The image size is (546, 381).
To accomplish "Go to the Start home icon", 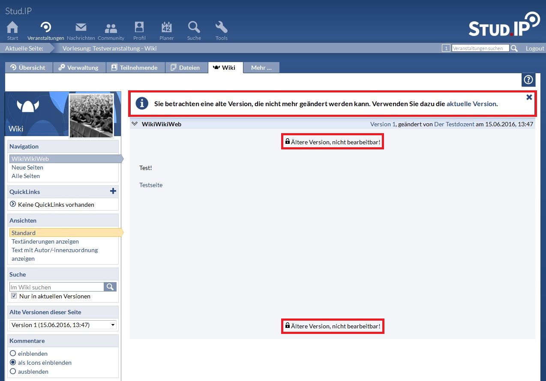I will click(13, 28).
